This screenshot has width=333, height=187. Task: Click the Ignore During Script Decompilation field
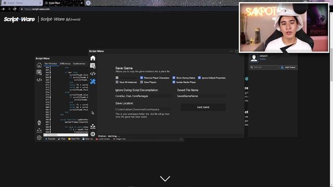(x=143, y=96)
